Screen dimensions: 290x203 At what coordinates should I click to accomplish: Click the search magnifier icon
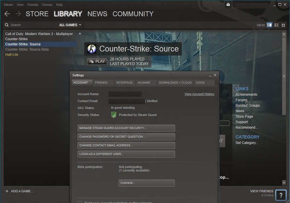7,25
